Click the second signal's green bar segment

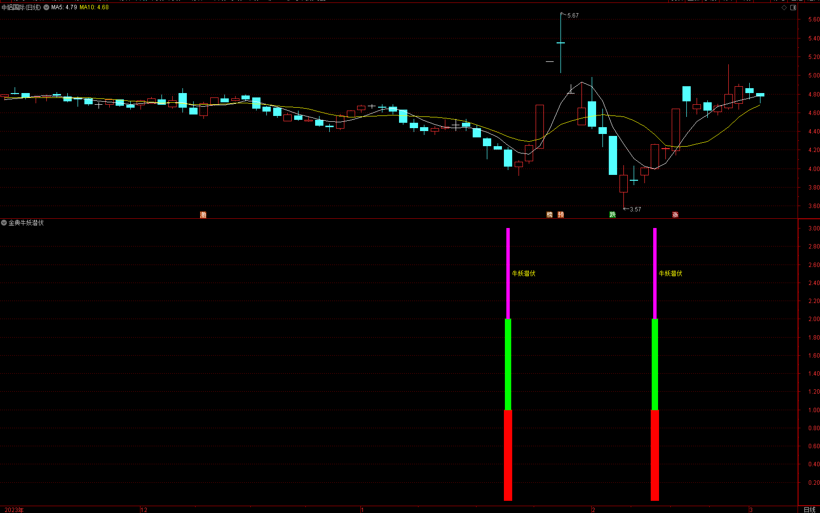(655, 364)
